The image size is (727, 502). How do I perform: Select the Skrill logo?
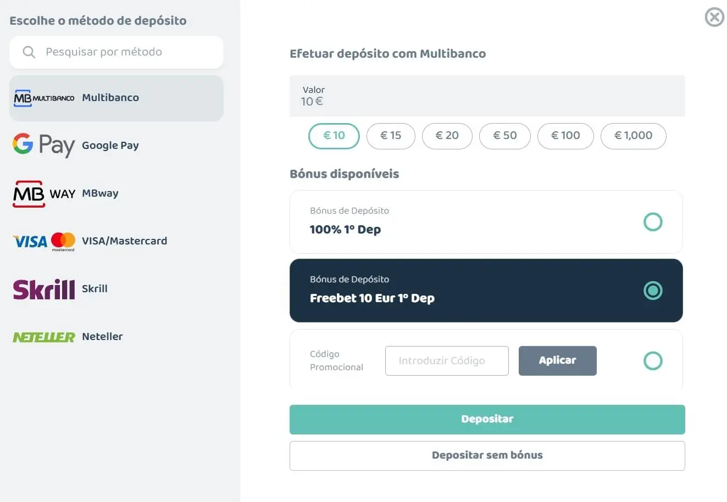click(44, 289)
